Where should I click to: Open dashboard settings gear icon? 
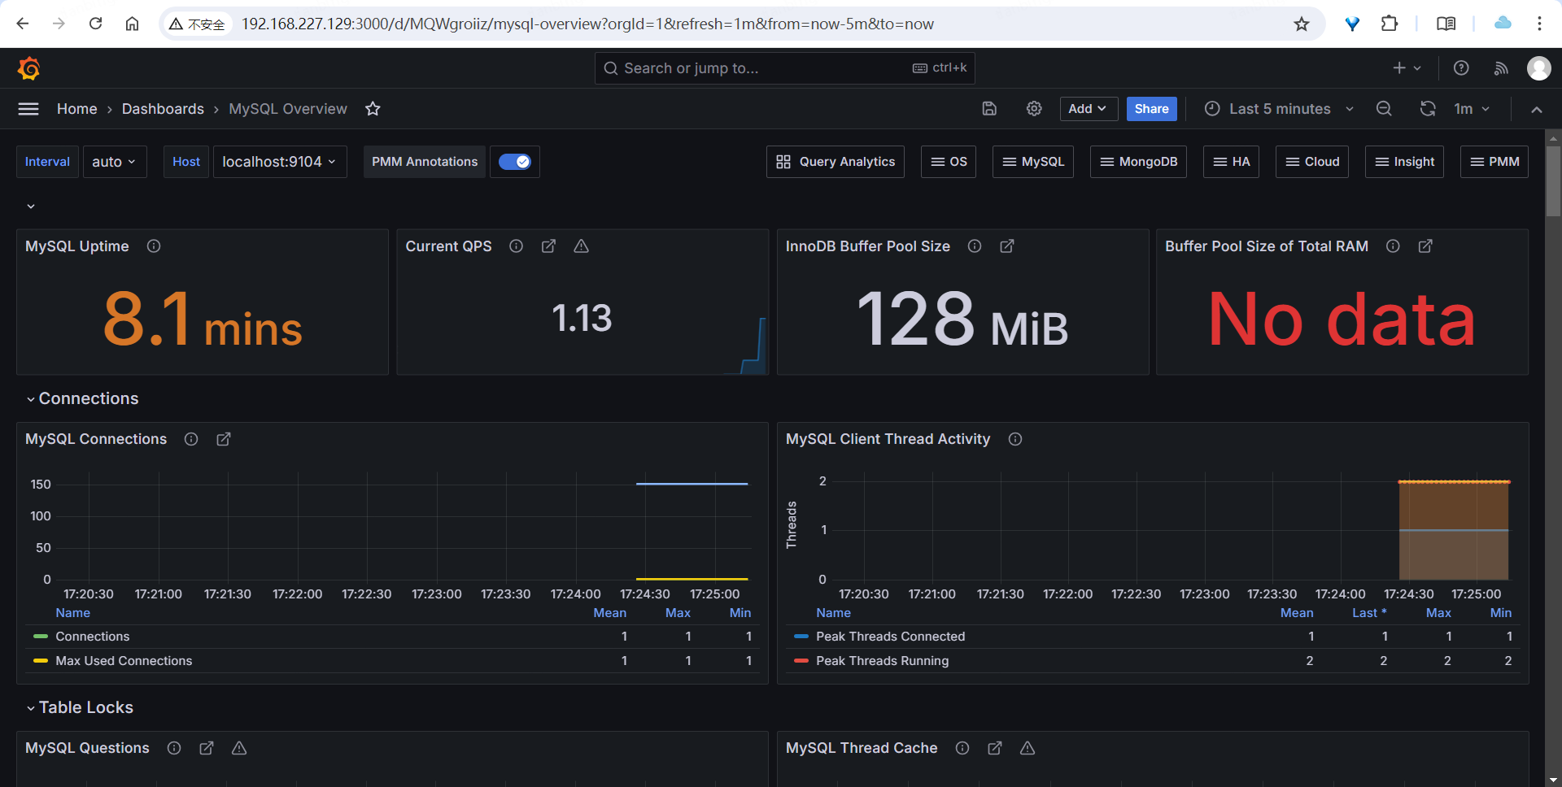(1034, 109)
